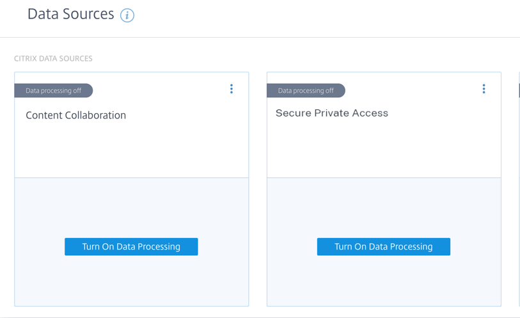Click Secure Private Access's "Data processing off" badge
This screenshot has height=318, width=520.
(306, 91)
